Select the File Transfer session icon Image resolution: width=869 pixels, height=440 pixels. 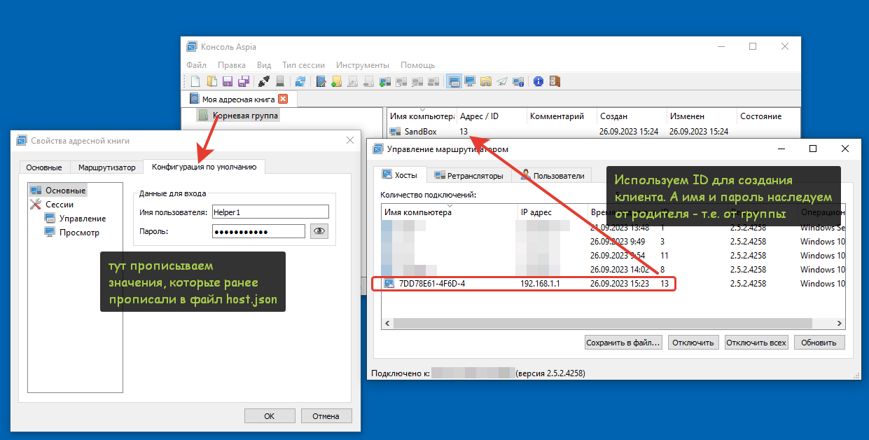click(486, 81)
